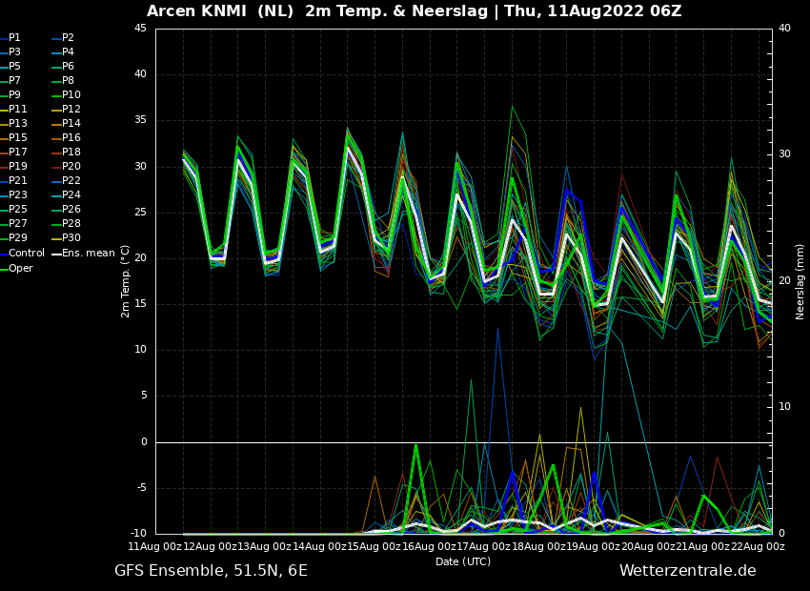Click the Neerslag (mm) axis title
This screenshot has height=591, width=810.
tap(800, 281)
